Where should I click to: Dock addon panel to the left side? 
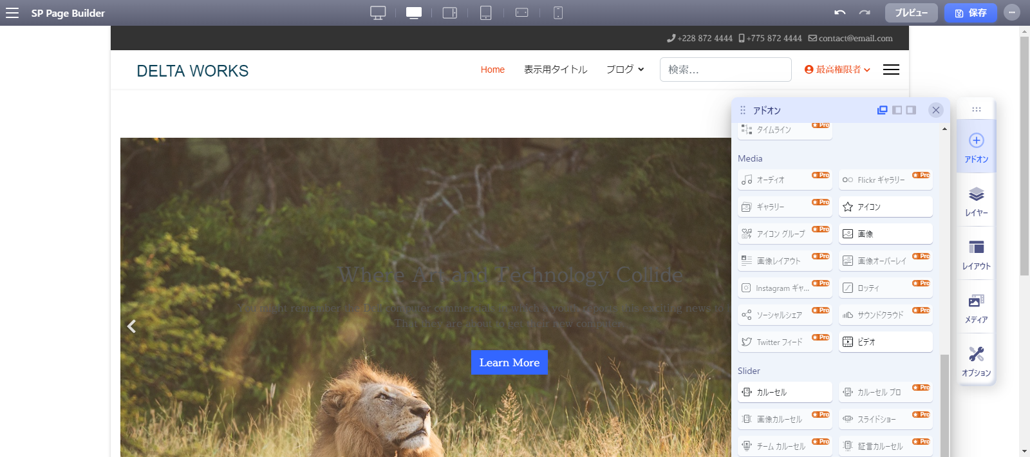pyautogui.click(x=897, y=110)
